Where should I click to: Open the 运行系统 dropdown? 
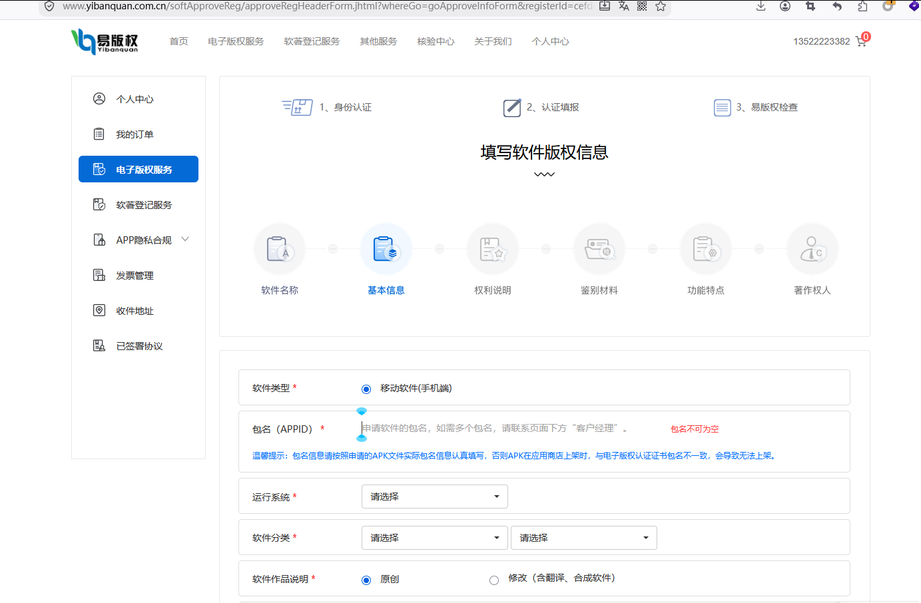(x=435, y=497)
